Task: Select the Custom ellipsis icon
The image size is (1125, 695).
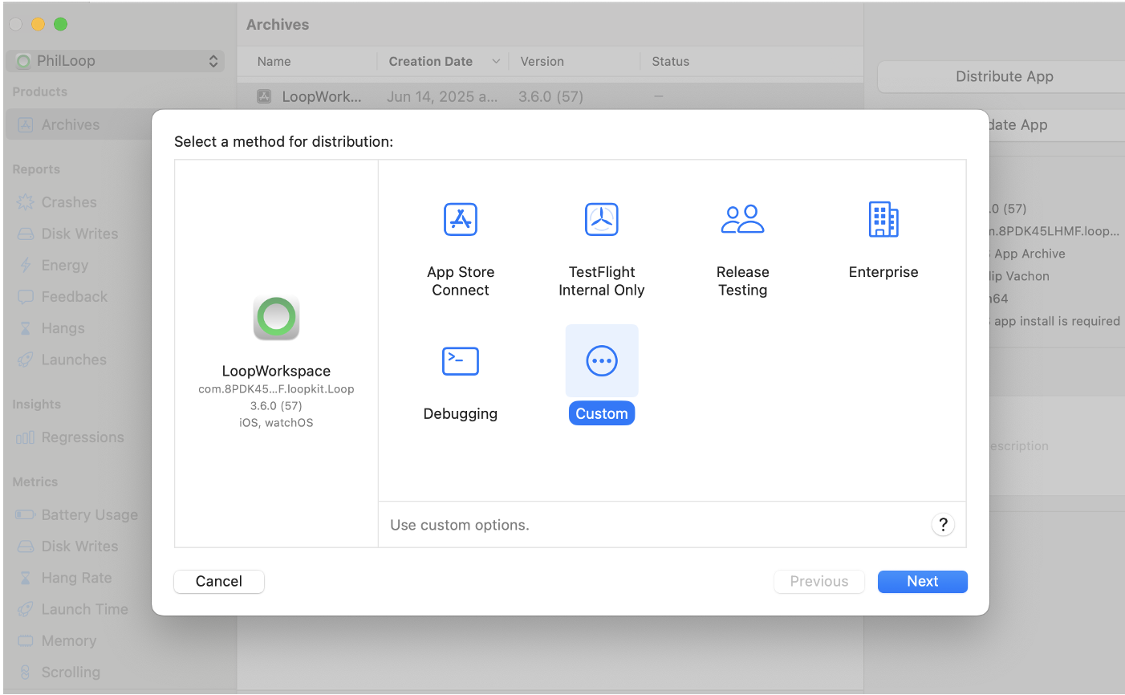Action: click(x=602, y=361)
